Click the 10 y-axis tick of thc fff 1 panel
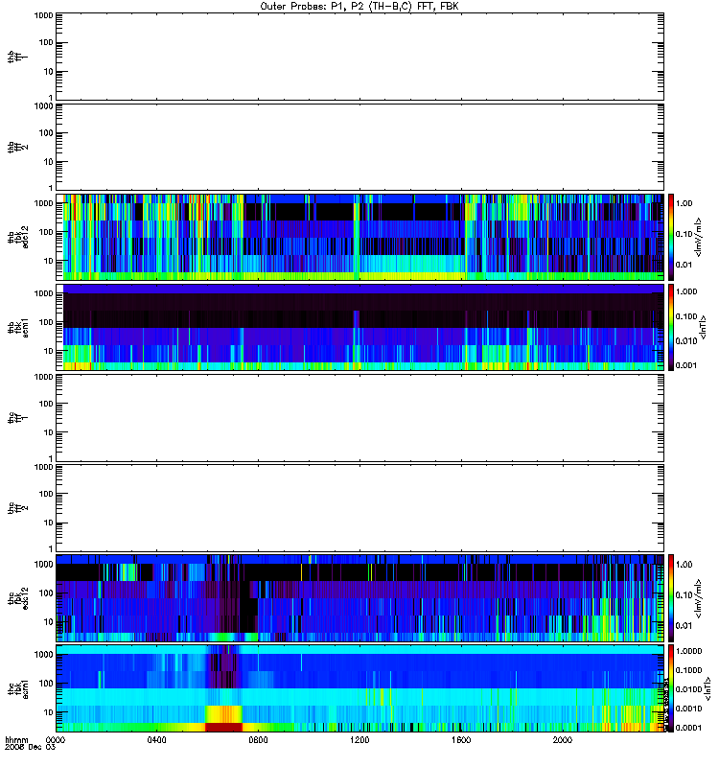This screenshot has width=719, height=767. pos(49,432)
